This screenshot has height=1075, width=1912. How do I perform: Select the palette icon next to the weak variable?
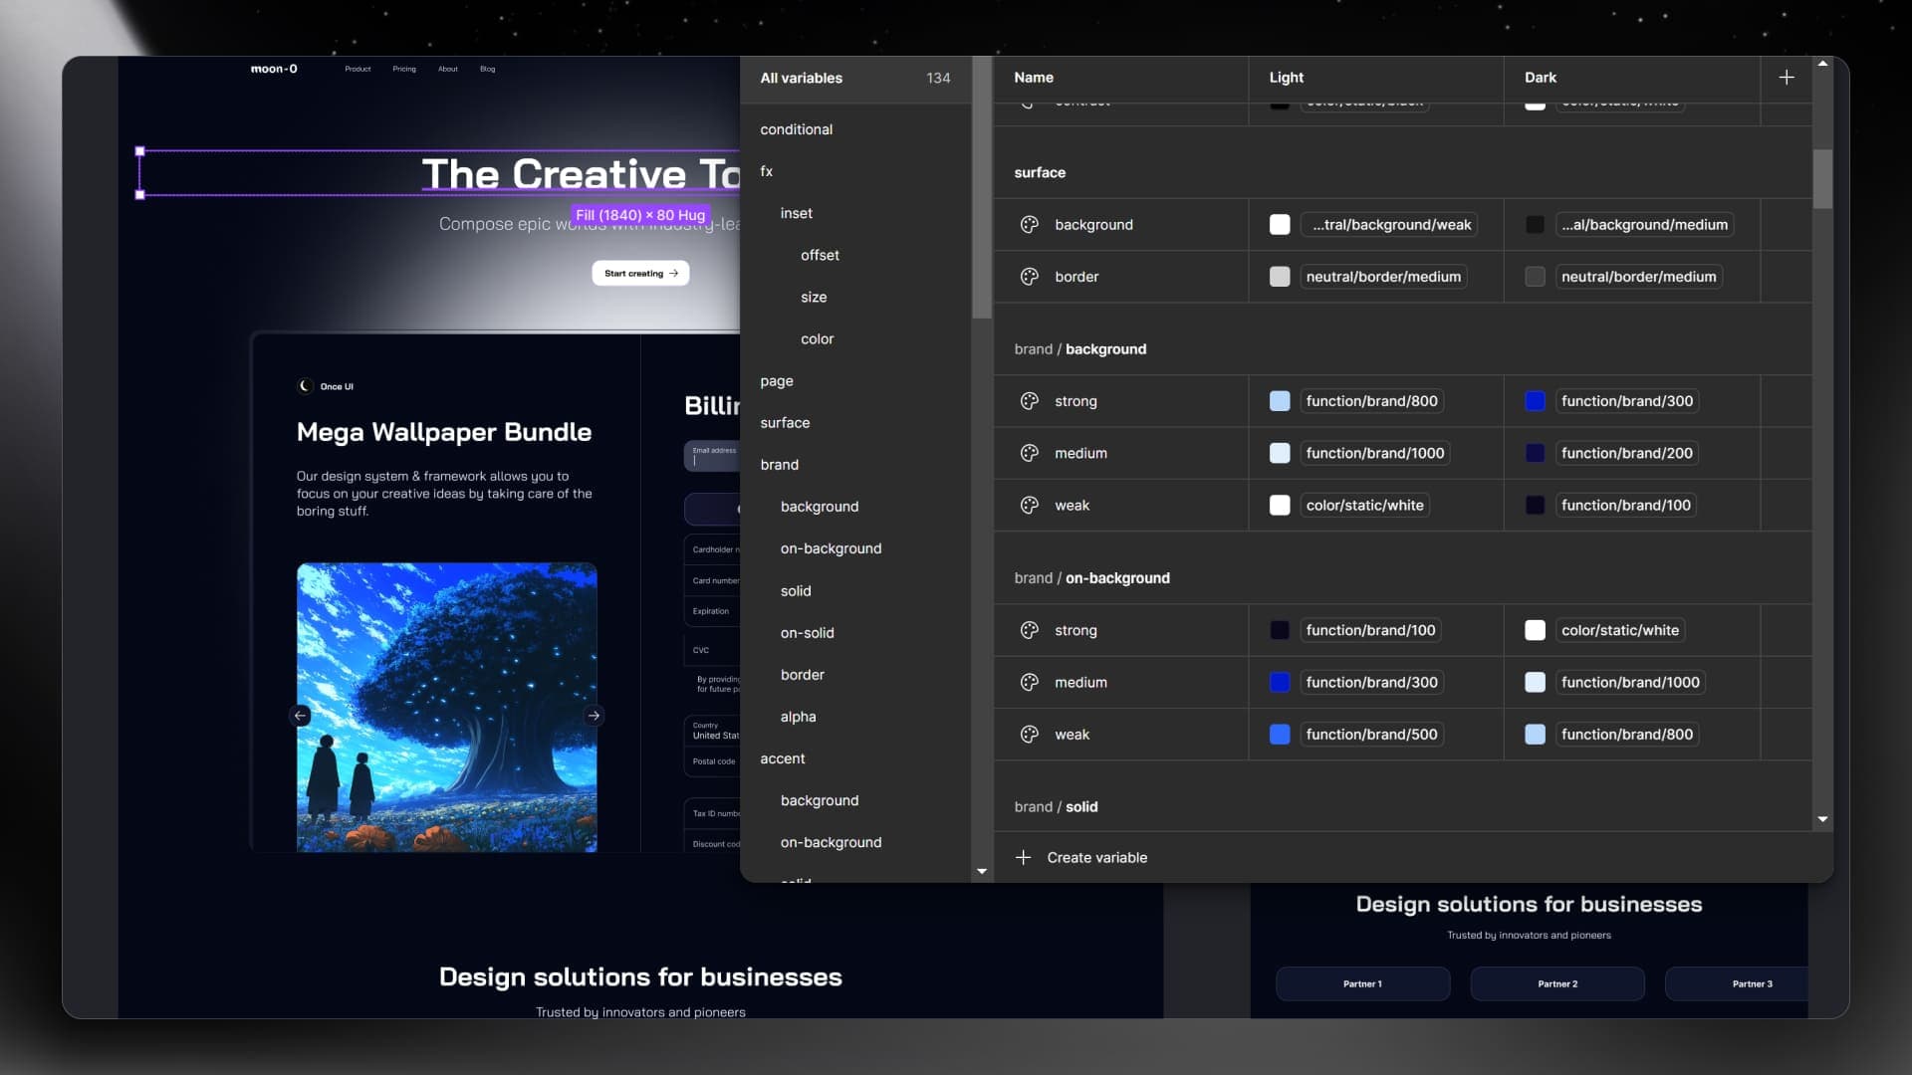1031,505
